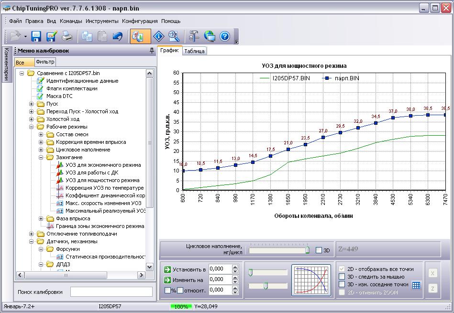
Task: Click the Save (floppy disk) toolbar icon
Action: 36,36
